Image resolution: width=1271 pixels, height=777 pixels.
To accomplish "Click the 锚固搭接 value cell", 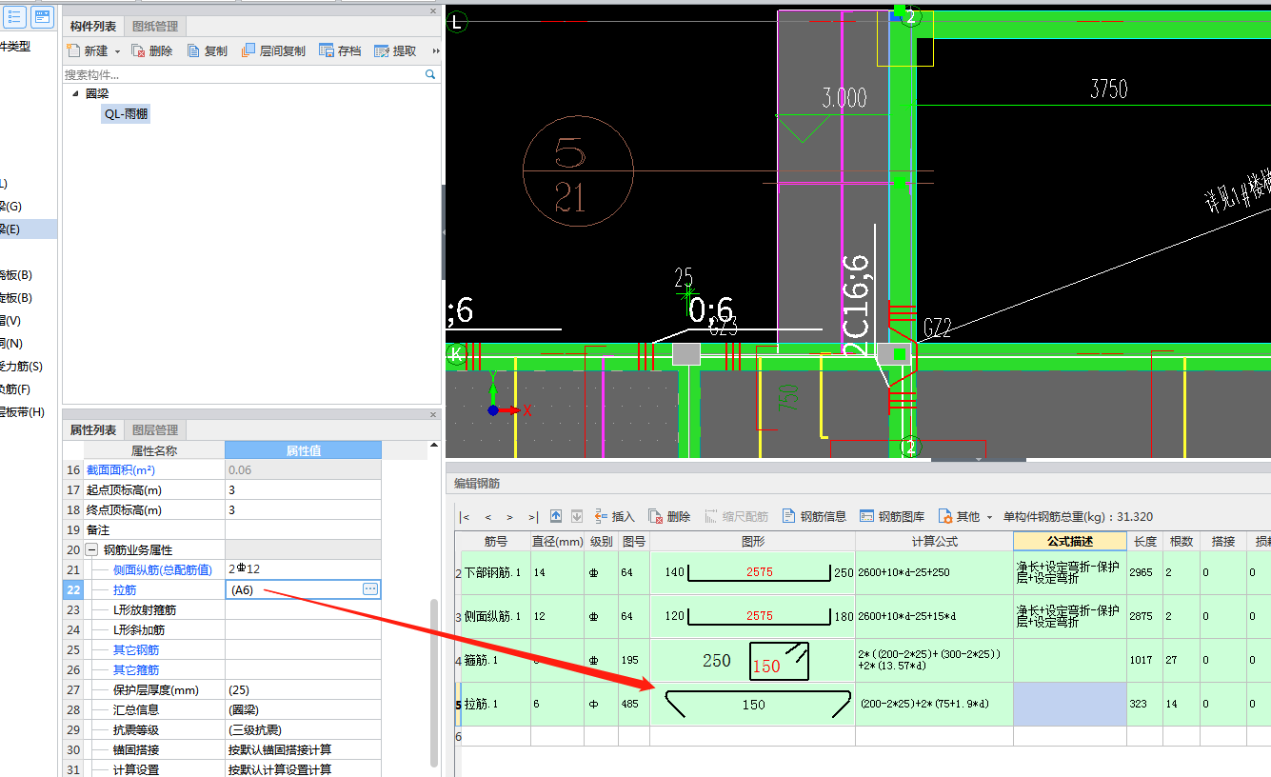I will tap(303, 749).
